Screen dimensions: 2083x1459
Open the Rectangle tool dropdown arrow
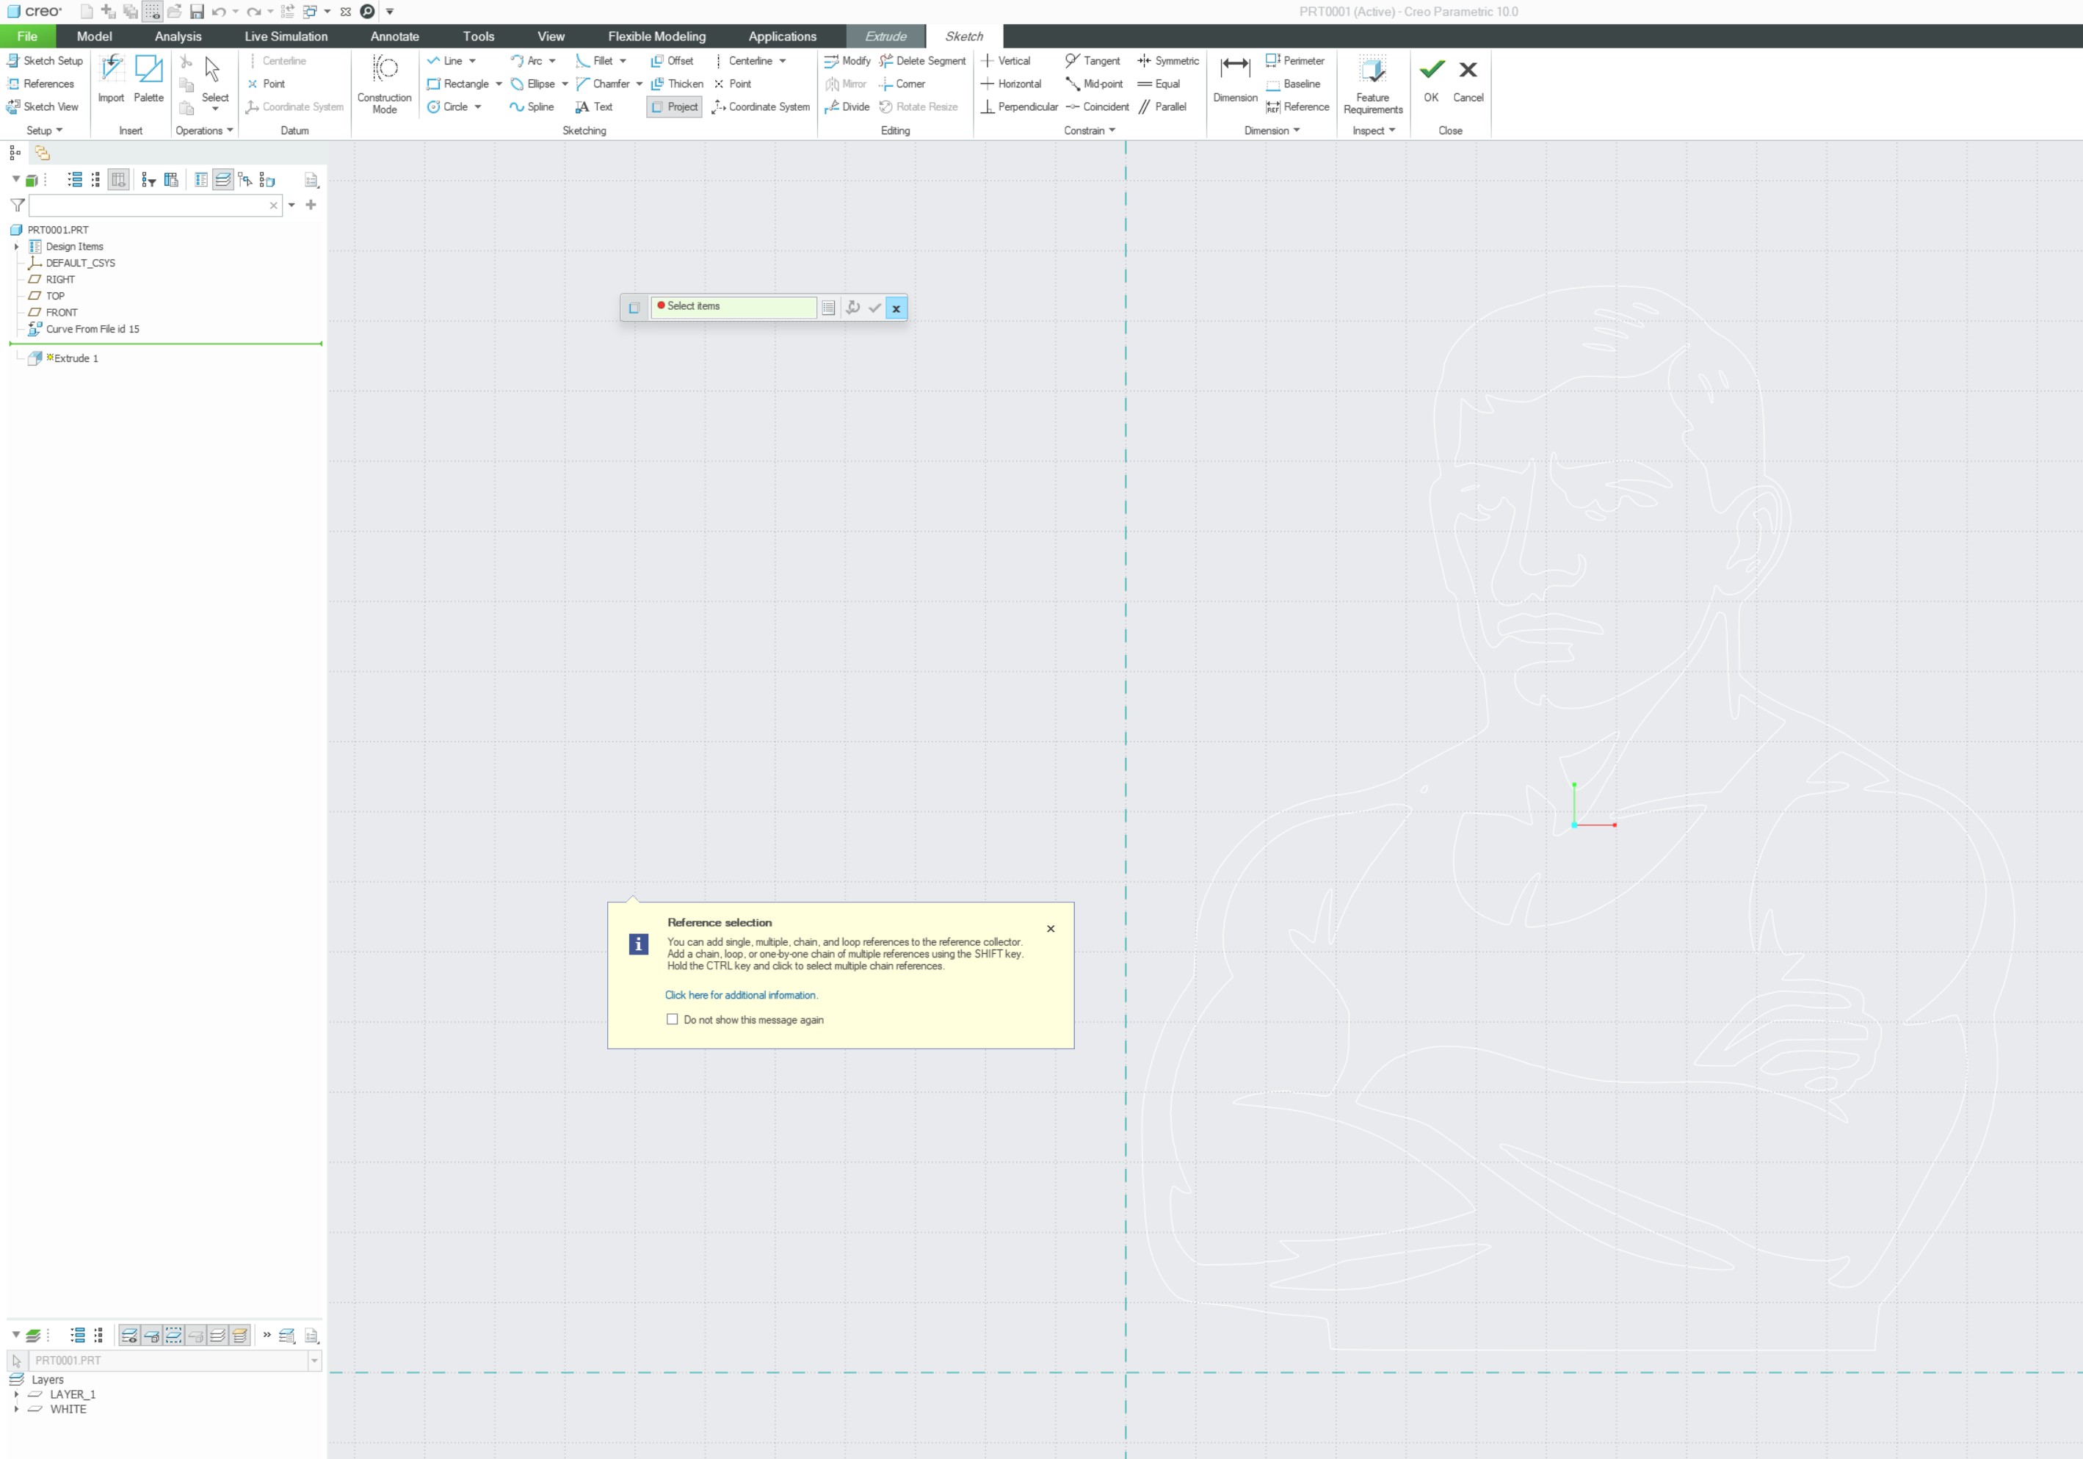pos(499,84)
